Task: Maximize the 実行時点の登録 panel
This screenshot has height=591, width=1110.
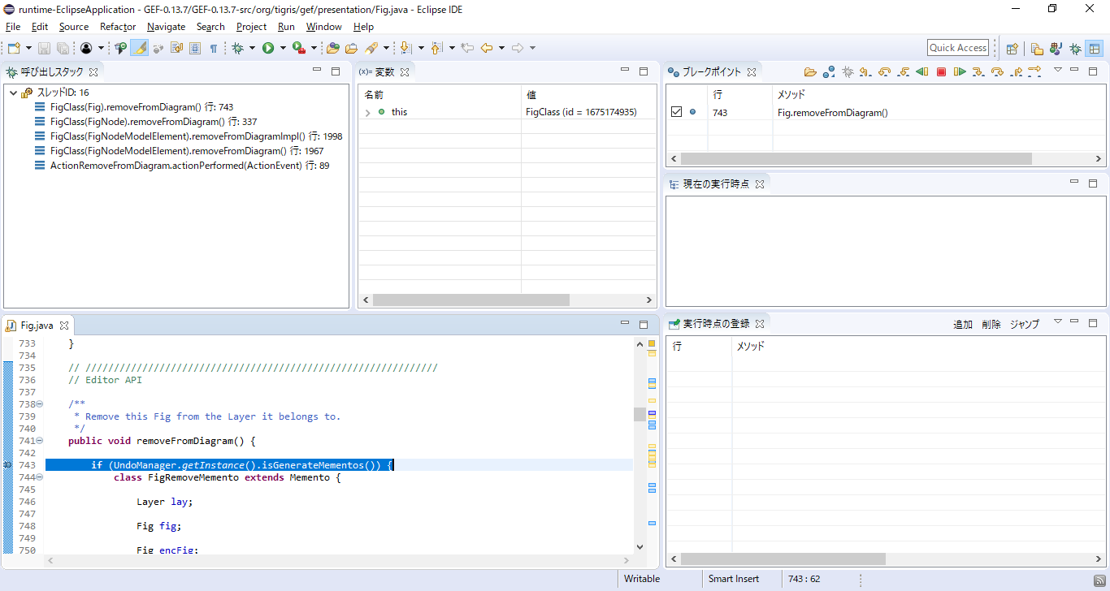Action: tap(1093, 323)
